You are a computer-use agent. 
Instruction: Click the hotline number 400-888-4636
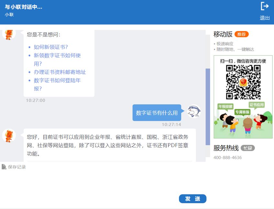click(227, 158)
